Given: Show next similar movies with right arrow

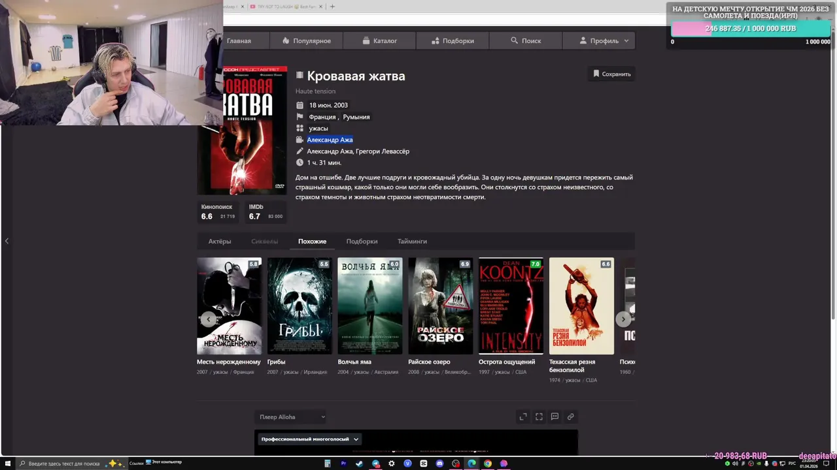Looking at the screenshot, I should (x=623, y=319).
